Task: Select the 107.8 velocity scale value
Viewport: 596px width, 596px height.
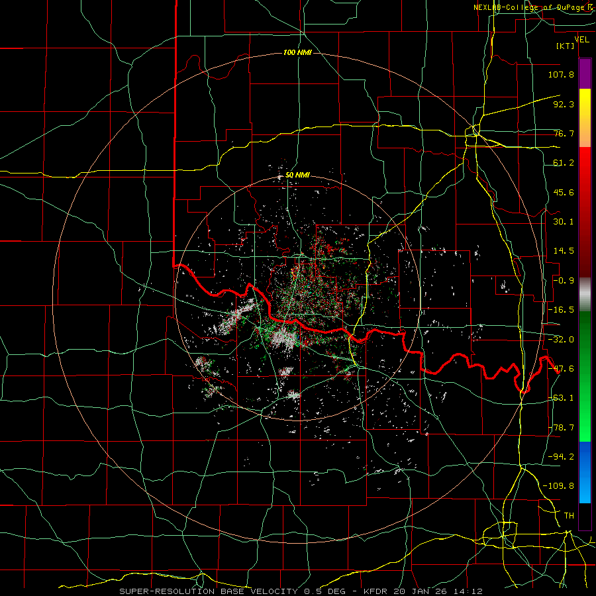Action: [x=561, y=74]
